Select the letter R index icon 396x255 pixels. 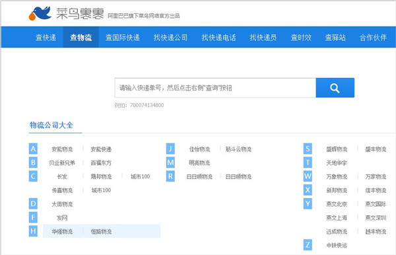(170, 176)
